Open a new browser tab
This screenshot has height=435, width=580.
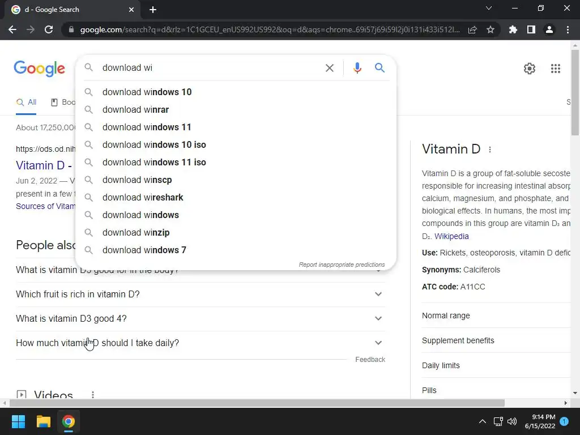coord(153,10)
